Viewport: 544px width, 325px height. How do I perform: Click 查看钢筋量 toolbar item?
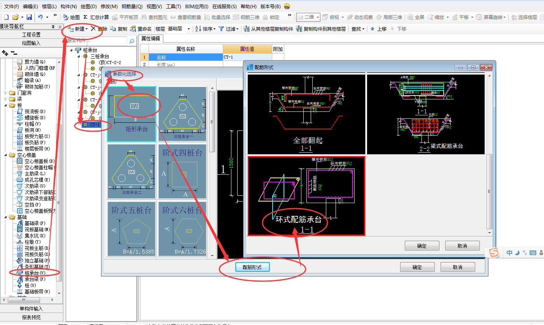185,17
